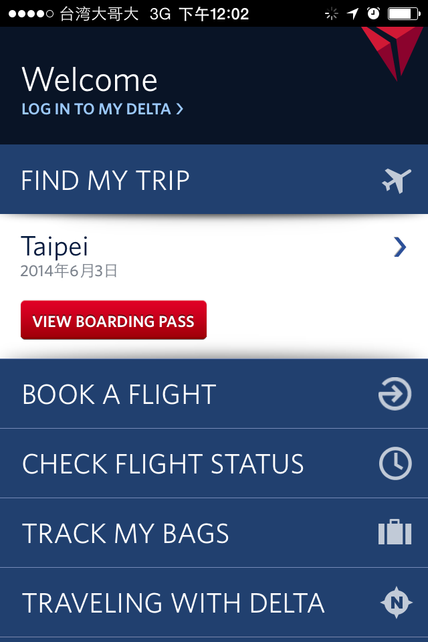Tap the clock icon for flight status

(x=395, y=463)
